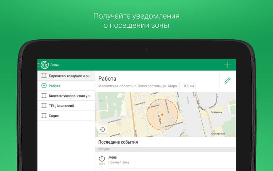Click the square zone icon for ТРЦ Азиатский
The height and width of the screenshot is (171, 273).
(44, 105)
